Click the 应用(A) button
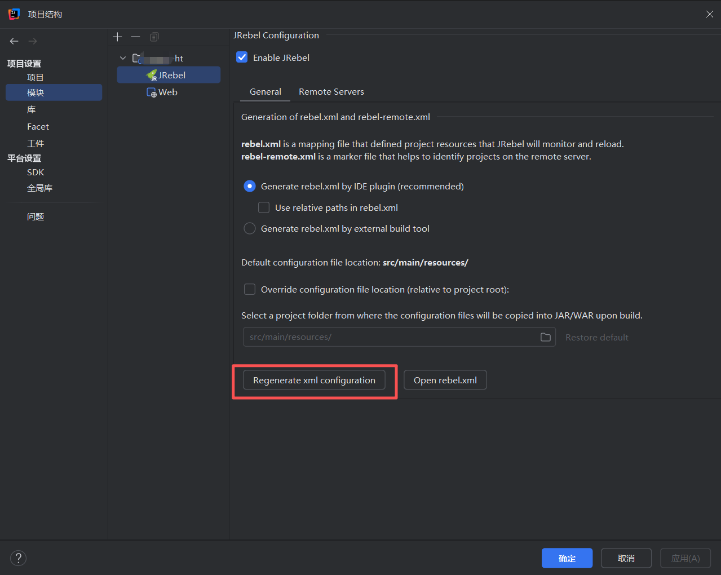721x575 pixels. click(685, 558)
